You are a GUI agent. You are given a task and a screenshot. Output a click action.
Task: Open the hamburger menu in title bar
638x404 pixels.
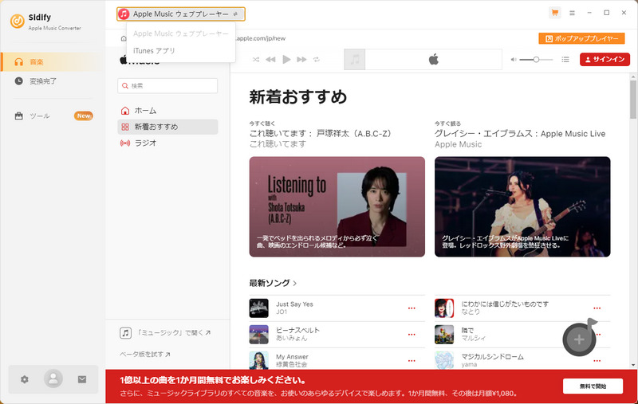[572, 13]
